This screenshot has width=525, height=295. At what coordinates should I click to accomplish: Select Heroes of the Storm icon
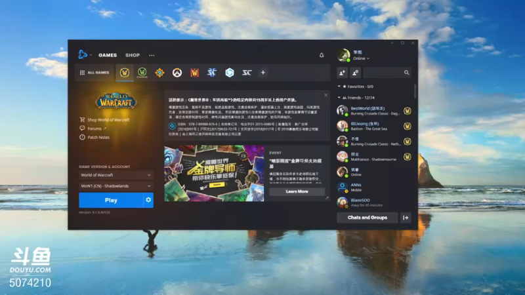click(230, 73)
